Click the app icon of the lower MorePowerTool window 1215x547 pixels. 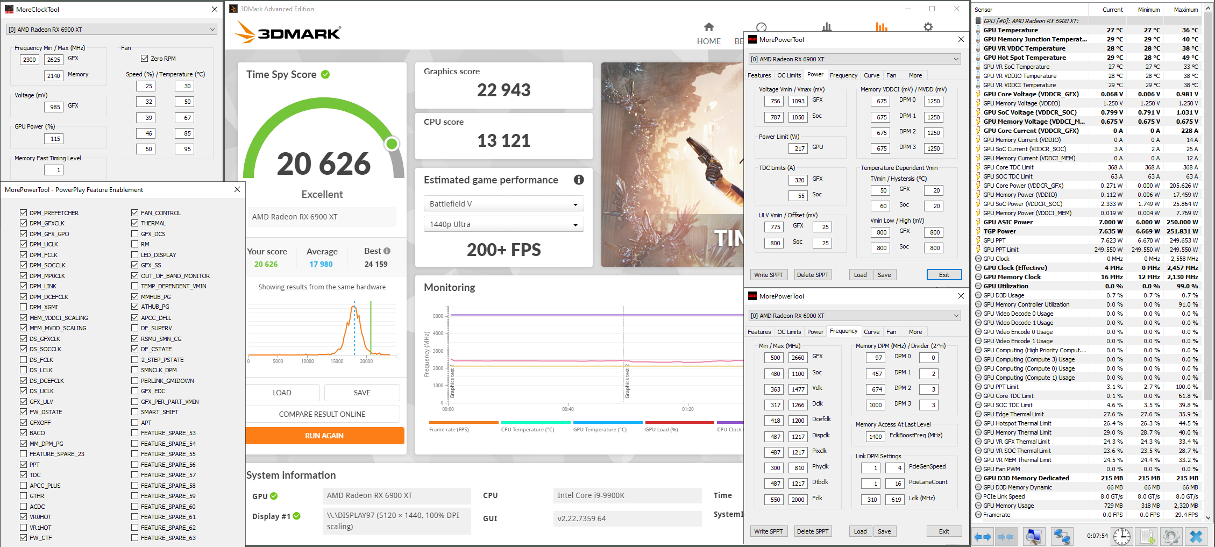752,296
